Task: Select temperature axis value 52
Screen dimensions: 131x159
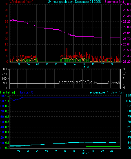Action: (x=129, y=132)
